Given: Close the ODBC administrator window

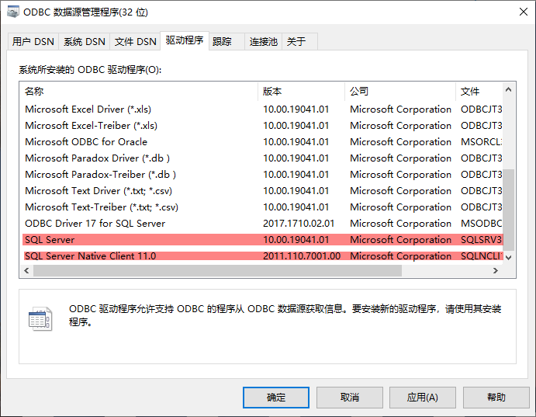Looking at the screenshot, I should 524,12.
